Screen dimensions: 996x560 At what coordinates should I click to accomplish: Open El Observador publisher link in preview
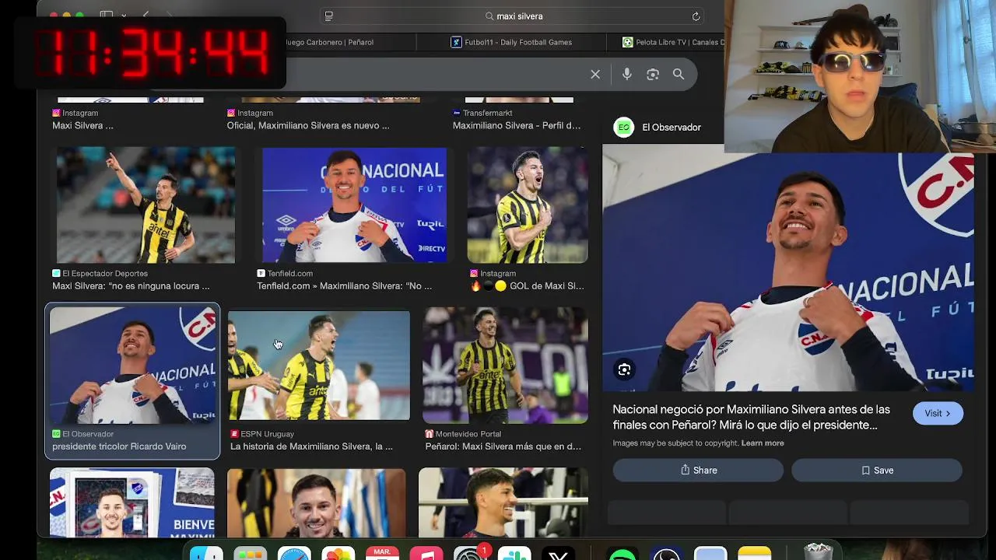click(x=658, y=127)
